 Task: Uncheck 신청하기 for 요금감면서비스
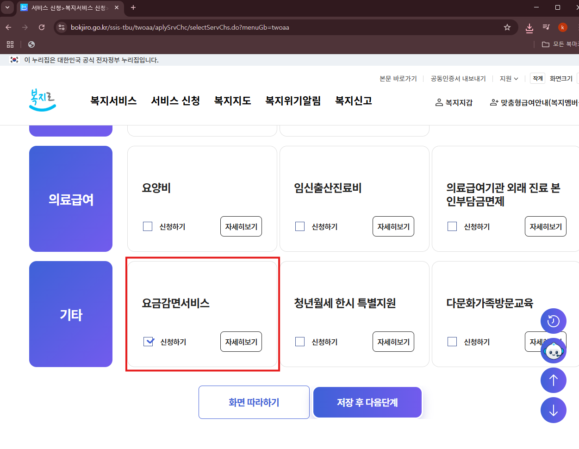148,342
